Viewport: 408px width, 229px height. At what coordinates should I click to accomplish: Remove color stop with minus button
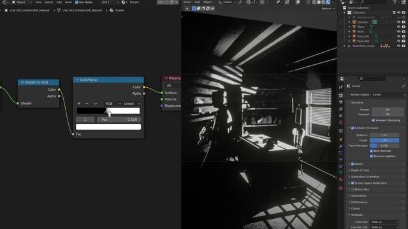tap(87, 104)
